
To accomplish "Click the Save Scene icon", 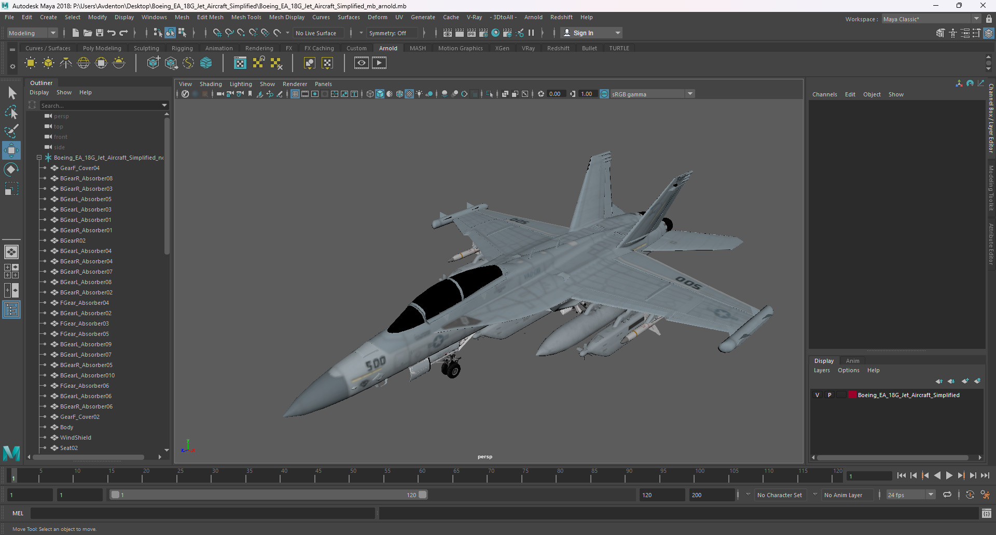I will (x=100, y=33).
